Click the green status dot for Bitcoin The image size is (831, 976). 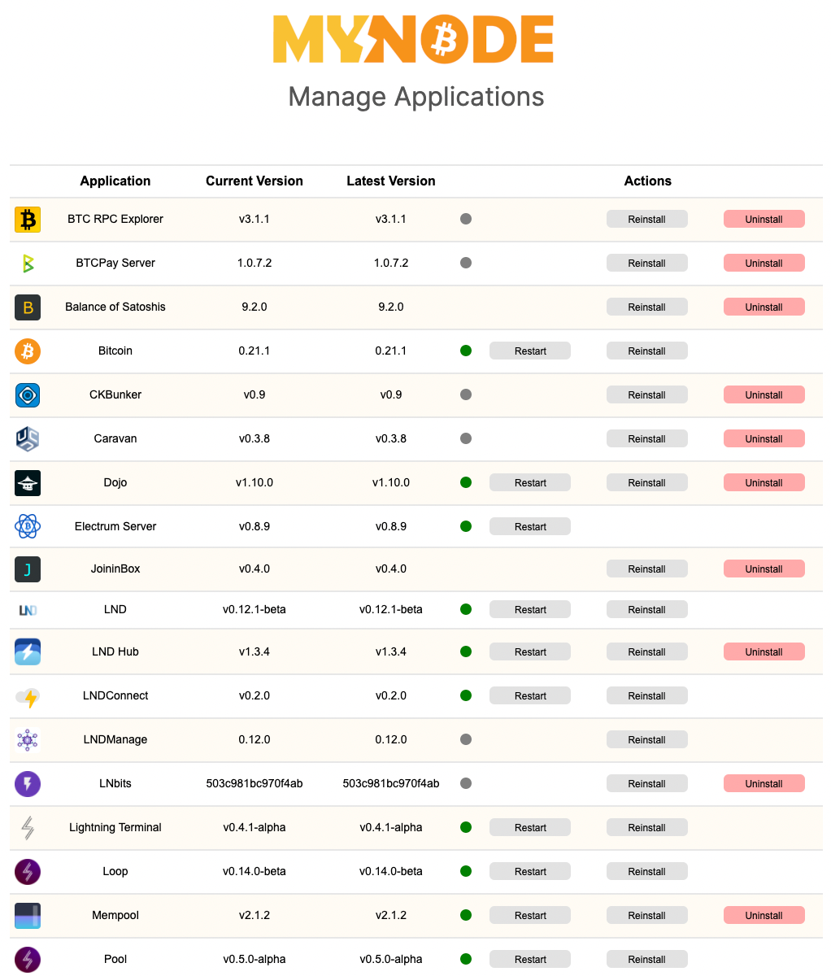[466, 351]
